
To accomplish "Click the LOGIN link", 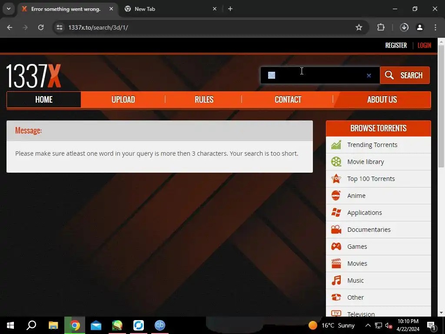I will 424,45.
